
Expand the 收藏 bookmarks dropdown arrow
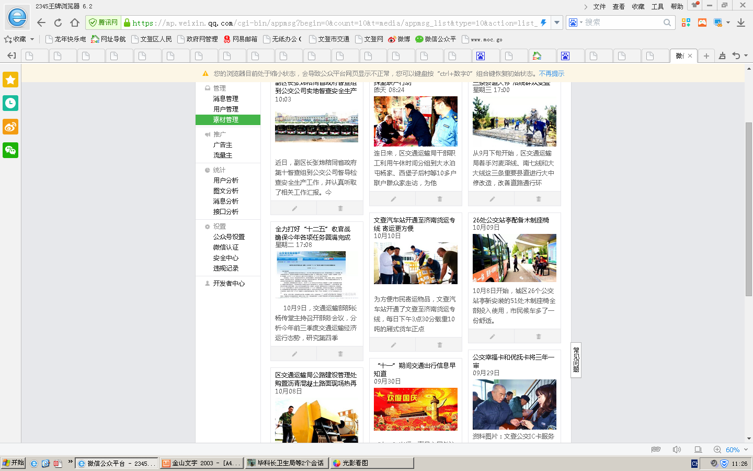[32, 39]
